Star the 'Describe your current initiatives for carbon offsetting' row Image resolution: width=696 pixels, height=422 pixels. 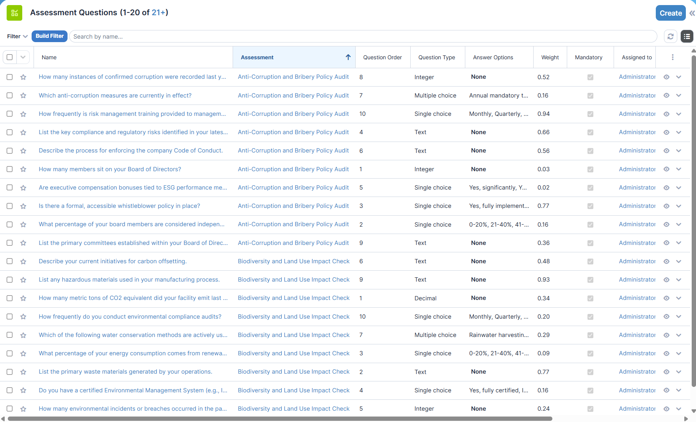point(23,261)
